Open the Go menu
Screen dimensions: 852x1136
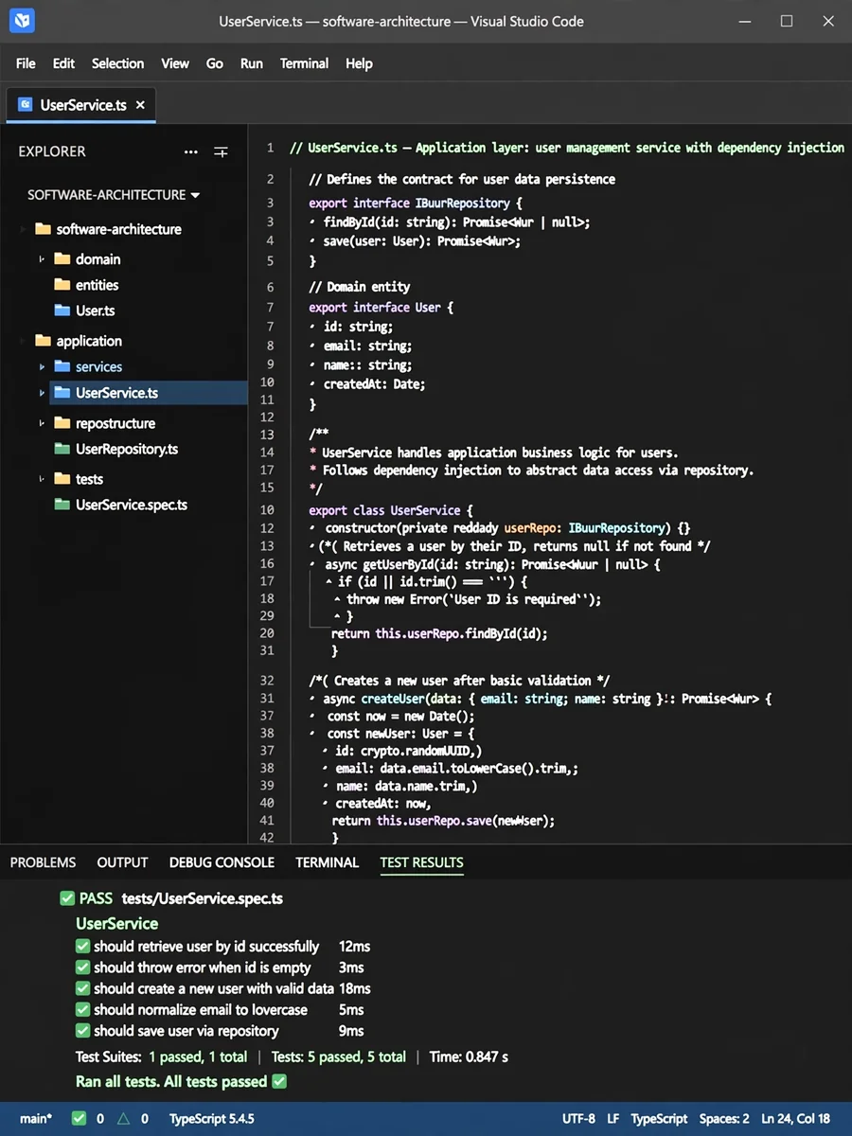point(215,63)
